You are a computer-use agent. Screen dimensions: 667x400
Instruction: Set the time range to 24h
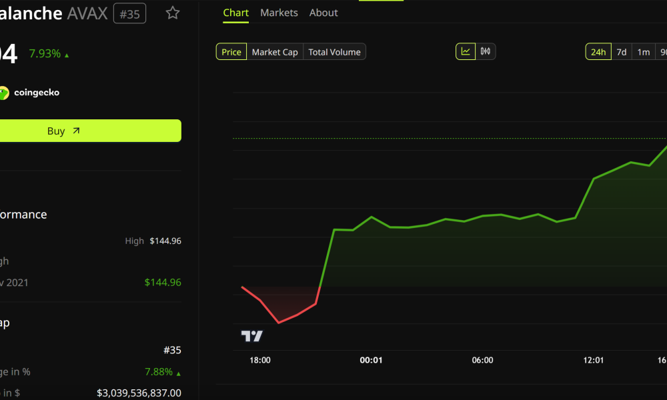point(598,52)
